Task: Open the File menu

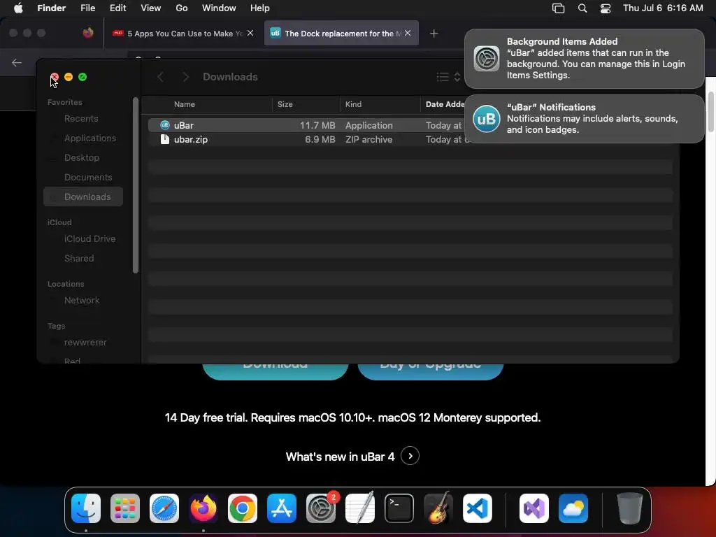Action: pyautogui.click(x=87, y=8)
